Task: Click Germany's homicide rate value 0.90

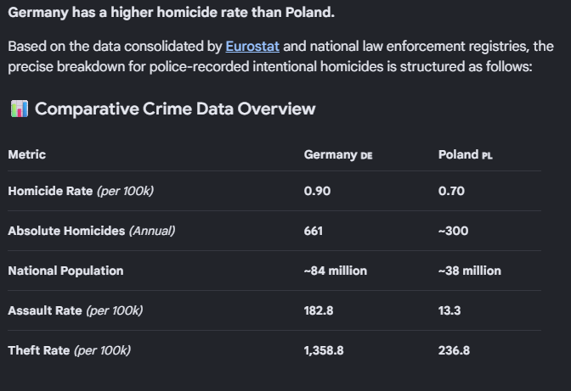Action: pyautogui.click(x=317, y=191)
